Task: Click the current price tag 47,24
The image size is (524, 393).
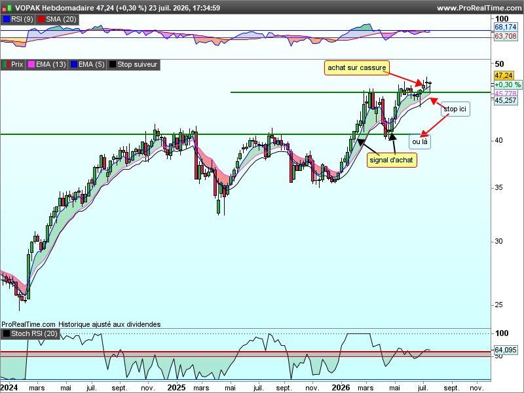Action: [504, 75]
